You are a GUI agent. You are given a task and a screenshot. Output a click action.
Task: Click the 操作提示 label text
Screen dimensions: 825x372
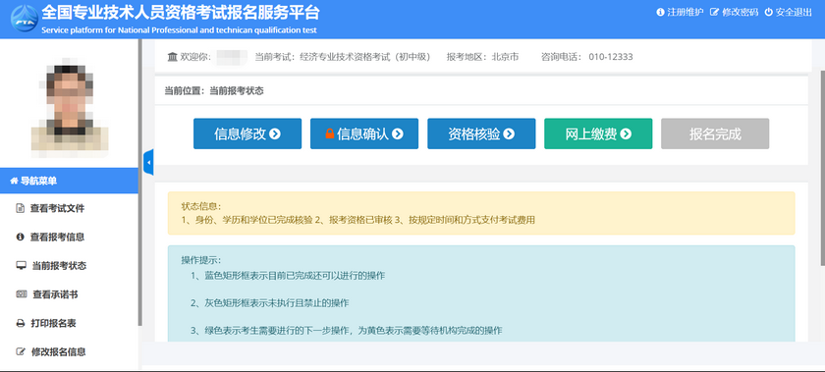coord(201,260)
